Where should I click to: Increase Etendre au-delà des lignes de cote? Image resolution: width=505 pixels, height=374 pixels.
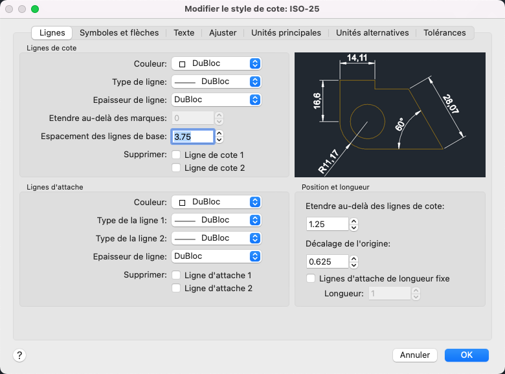coord(353,221)
